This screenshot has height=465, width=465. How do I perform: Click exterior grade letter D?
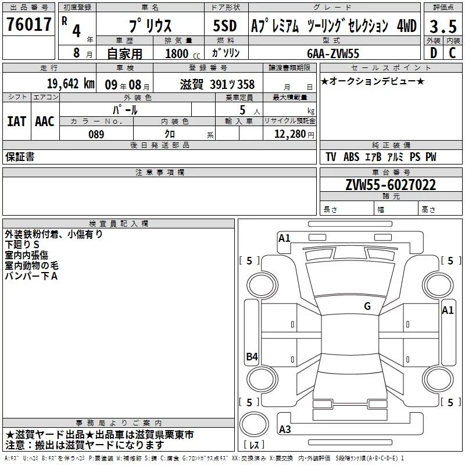[x=433, y=53]
